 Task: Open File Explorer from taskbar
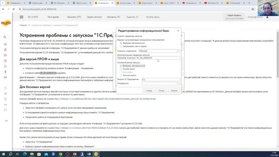pyautogui.click(x=32, y=154)
